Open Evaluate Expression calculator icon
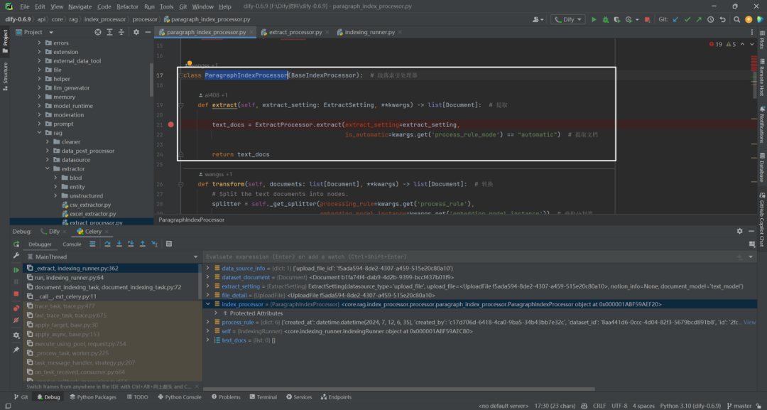This screenshot has height=410, width=767. coord(169,244)
